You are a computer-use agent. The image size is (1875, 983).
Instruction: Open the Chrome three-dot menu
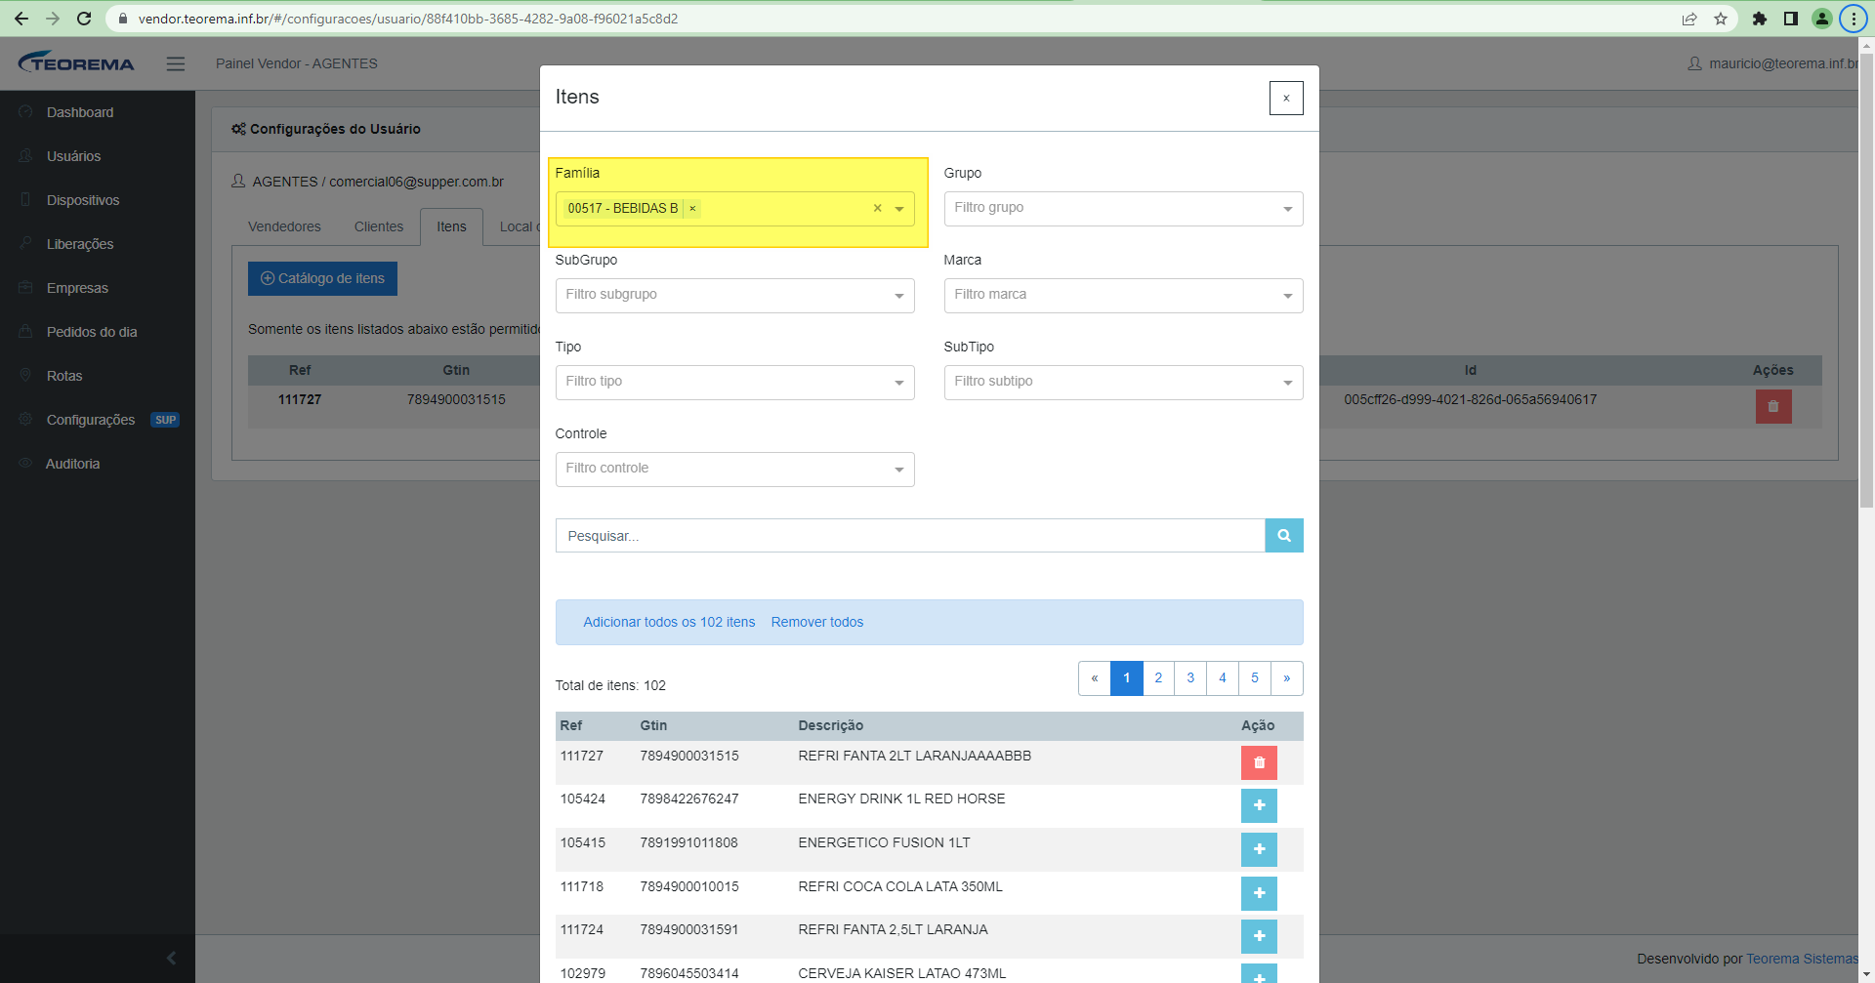pos(1854,19)
